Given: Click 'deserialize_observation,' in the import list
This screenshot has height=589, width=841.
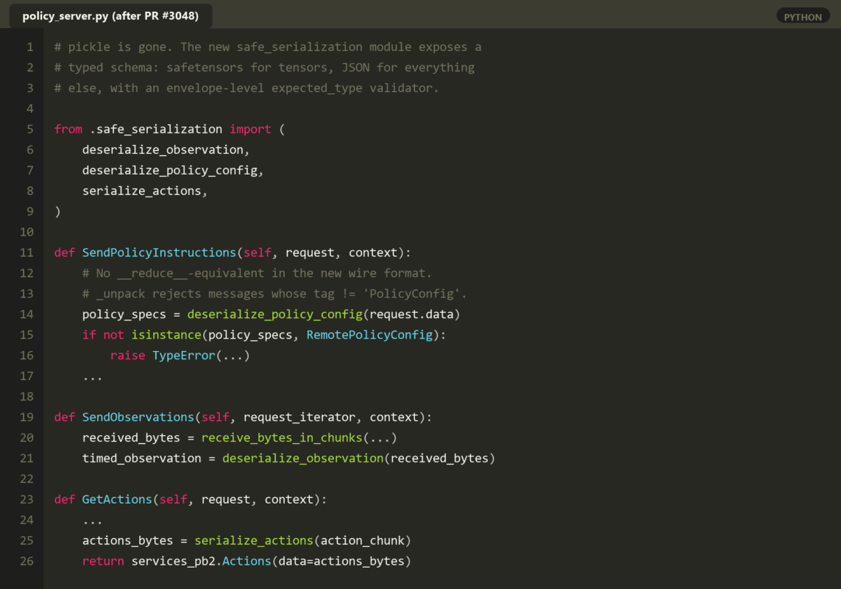Looking at the screenshot, I should [x=166, y=149].
